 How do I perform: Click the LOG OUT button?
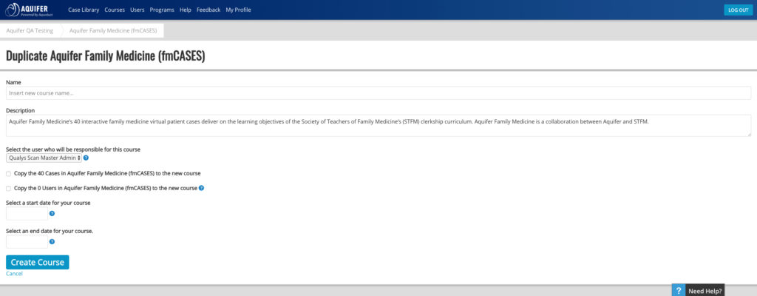tap(739, 10)
